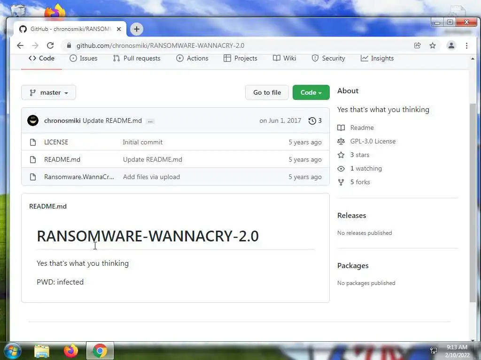
Task: Click the Go to file button
Action: 267,92
